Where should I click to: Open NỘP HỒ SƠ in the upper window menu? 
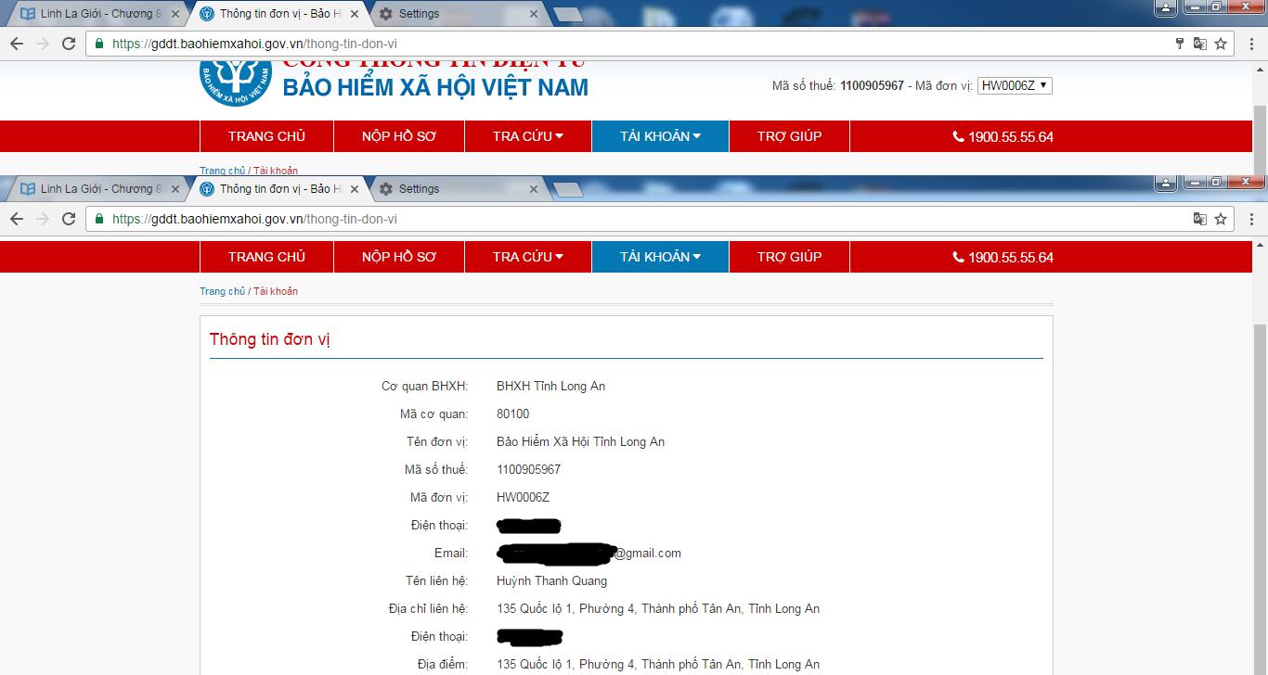[399, 136]
